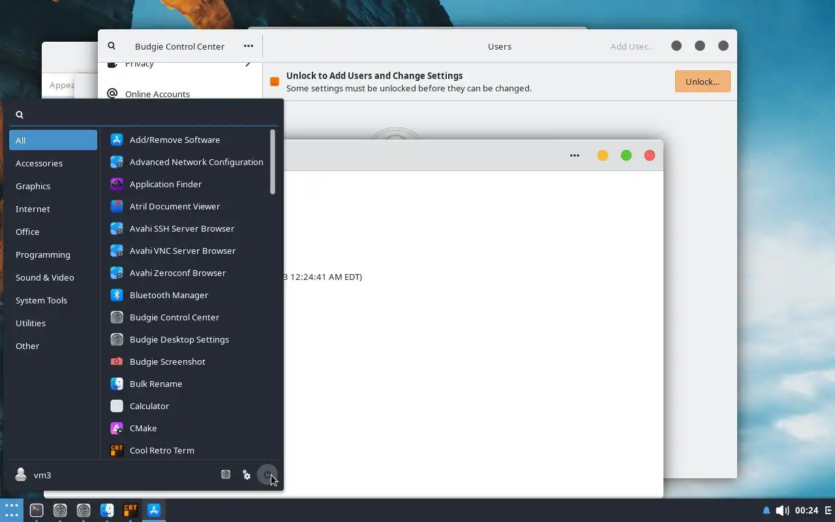This screenshot has height=522, width=835.
Task: Close the front window with red button
Action: 650,155
